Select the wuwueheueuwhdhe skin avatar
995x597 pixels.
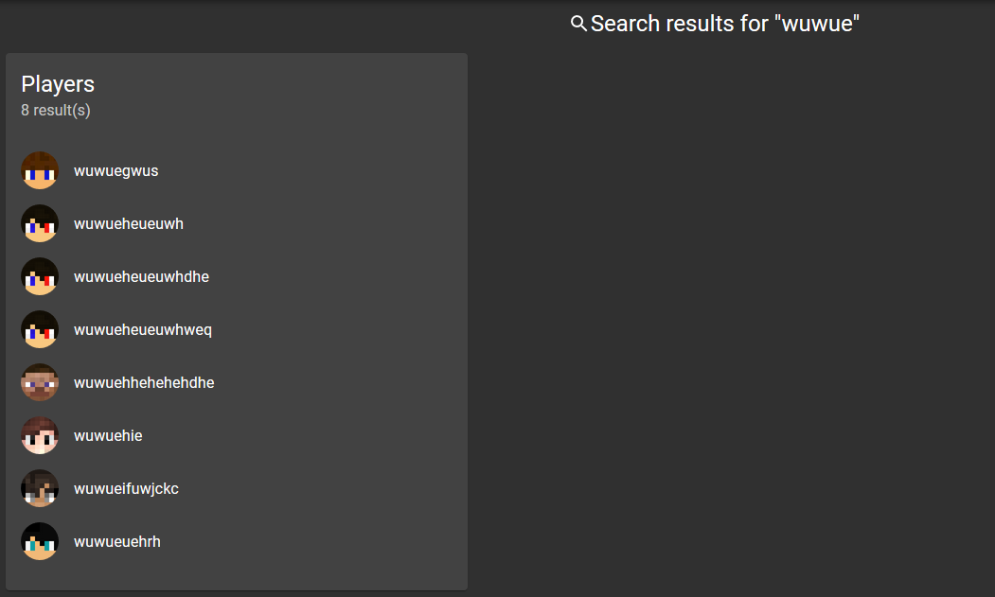(x=40, y=276)
